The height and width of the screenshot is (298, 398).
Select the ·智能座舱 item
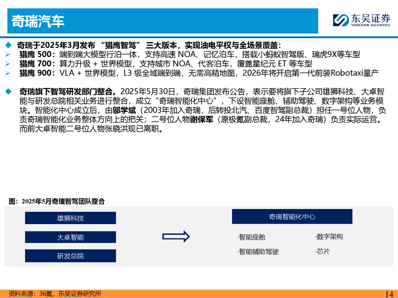pyautogui.click(x=251, y=237)
